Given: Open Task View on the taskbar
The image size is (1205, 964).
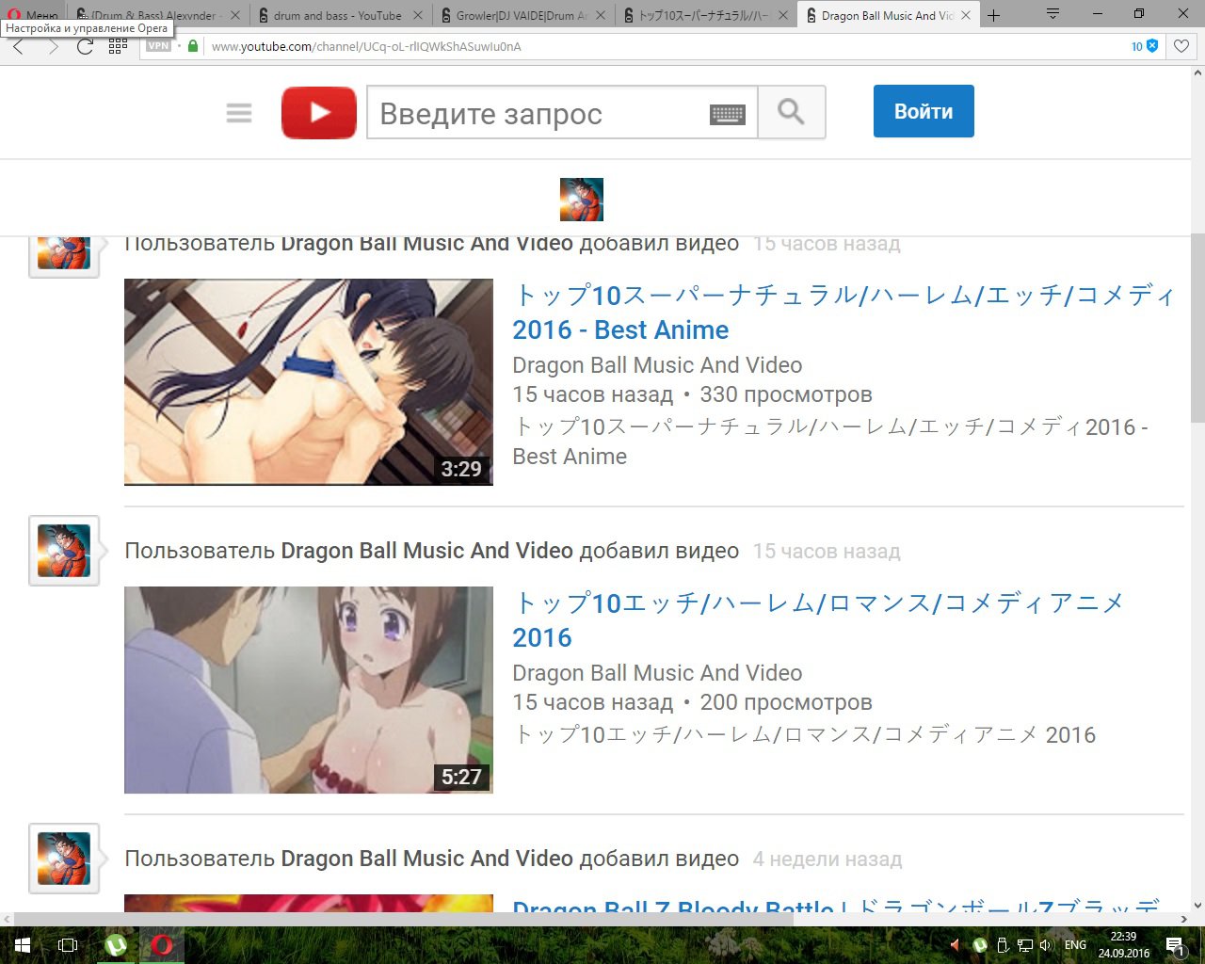Looking at the screenshot, I should pyautogui.click(x=68, y=945).
